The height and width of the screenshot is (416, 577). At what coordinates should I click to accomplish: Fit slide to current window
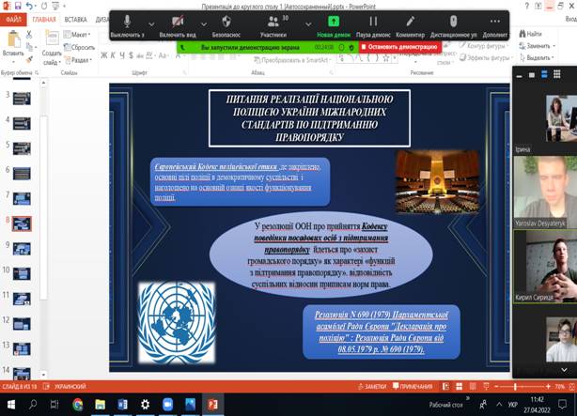tap(572, 386)
